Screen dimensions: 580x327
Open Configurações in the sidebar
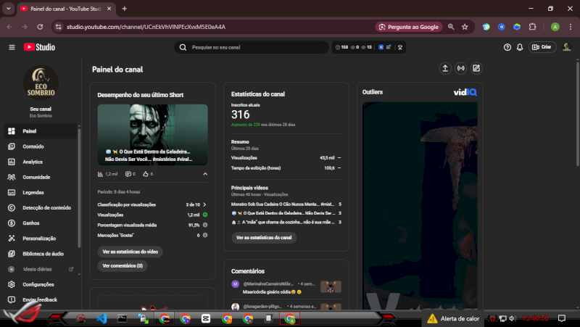tap(38, 284)
